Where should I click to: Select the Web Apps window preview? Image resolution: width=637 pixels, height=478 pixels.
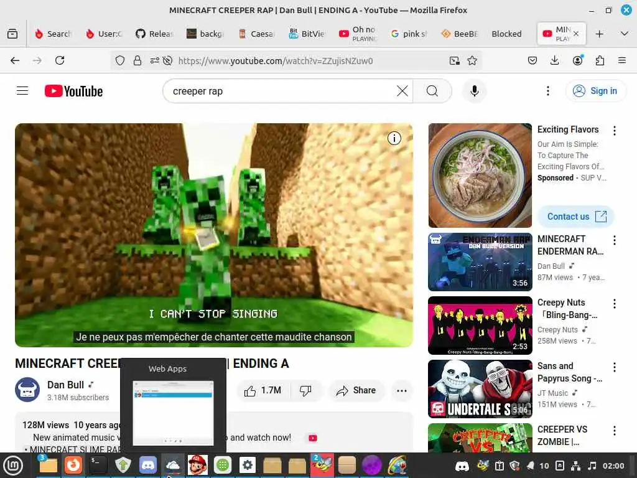coord(173,413)
